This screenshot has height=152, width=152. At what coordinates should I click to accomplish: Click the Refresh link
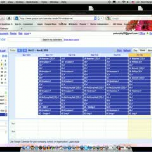click(x=127, y=50)
